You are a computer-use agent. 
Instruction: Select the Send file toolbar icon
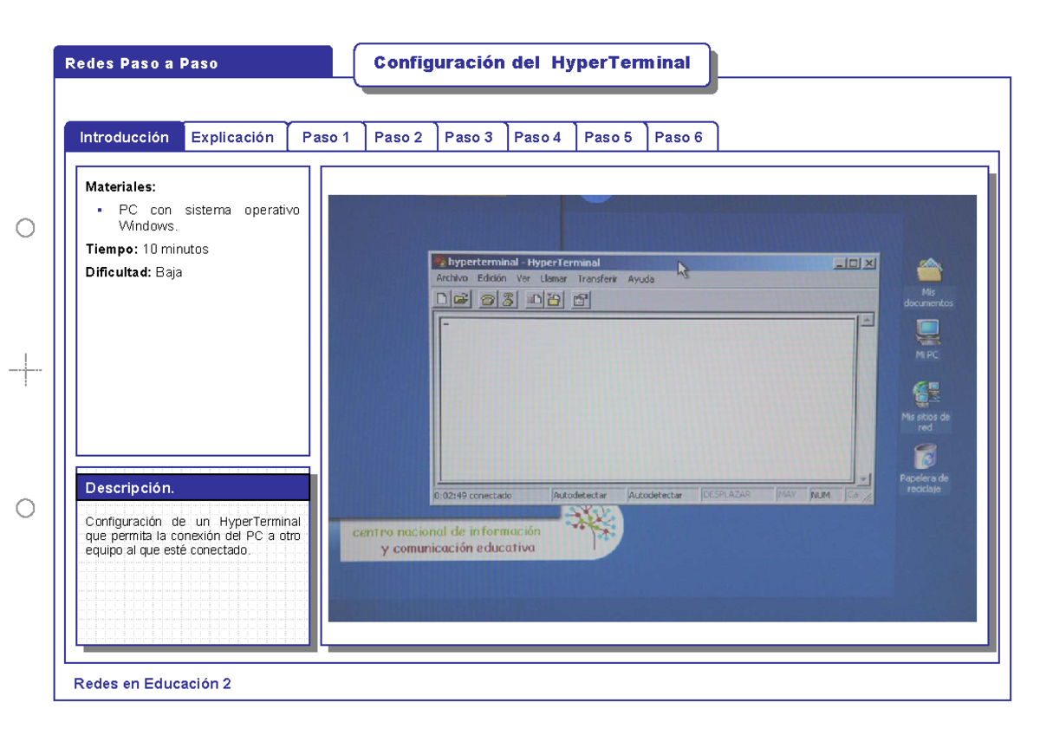click(x=534, y=299)
